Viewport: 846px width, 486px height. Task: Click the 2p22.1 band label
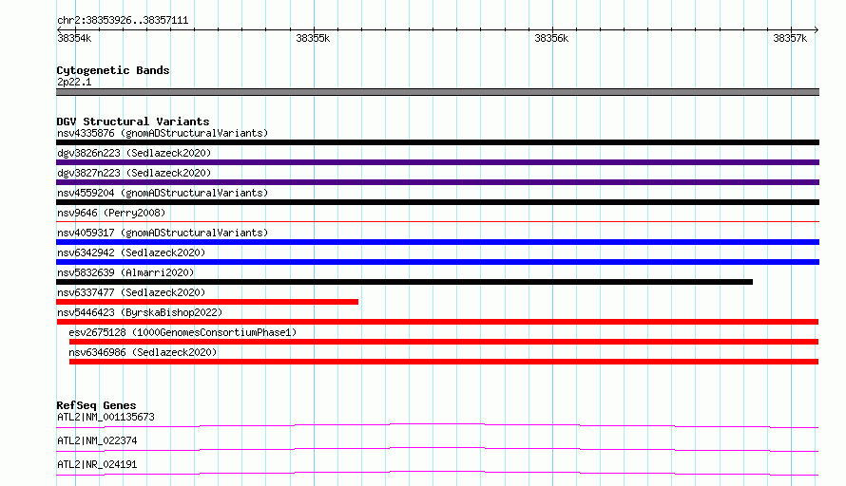(74, 82)
